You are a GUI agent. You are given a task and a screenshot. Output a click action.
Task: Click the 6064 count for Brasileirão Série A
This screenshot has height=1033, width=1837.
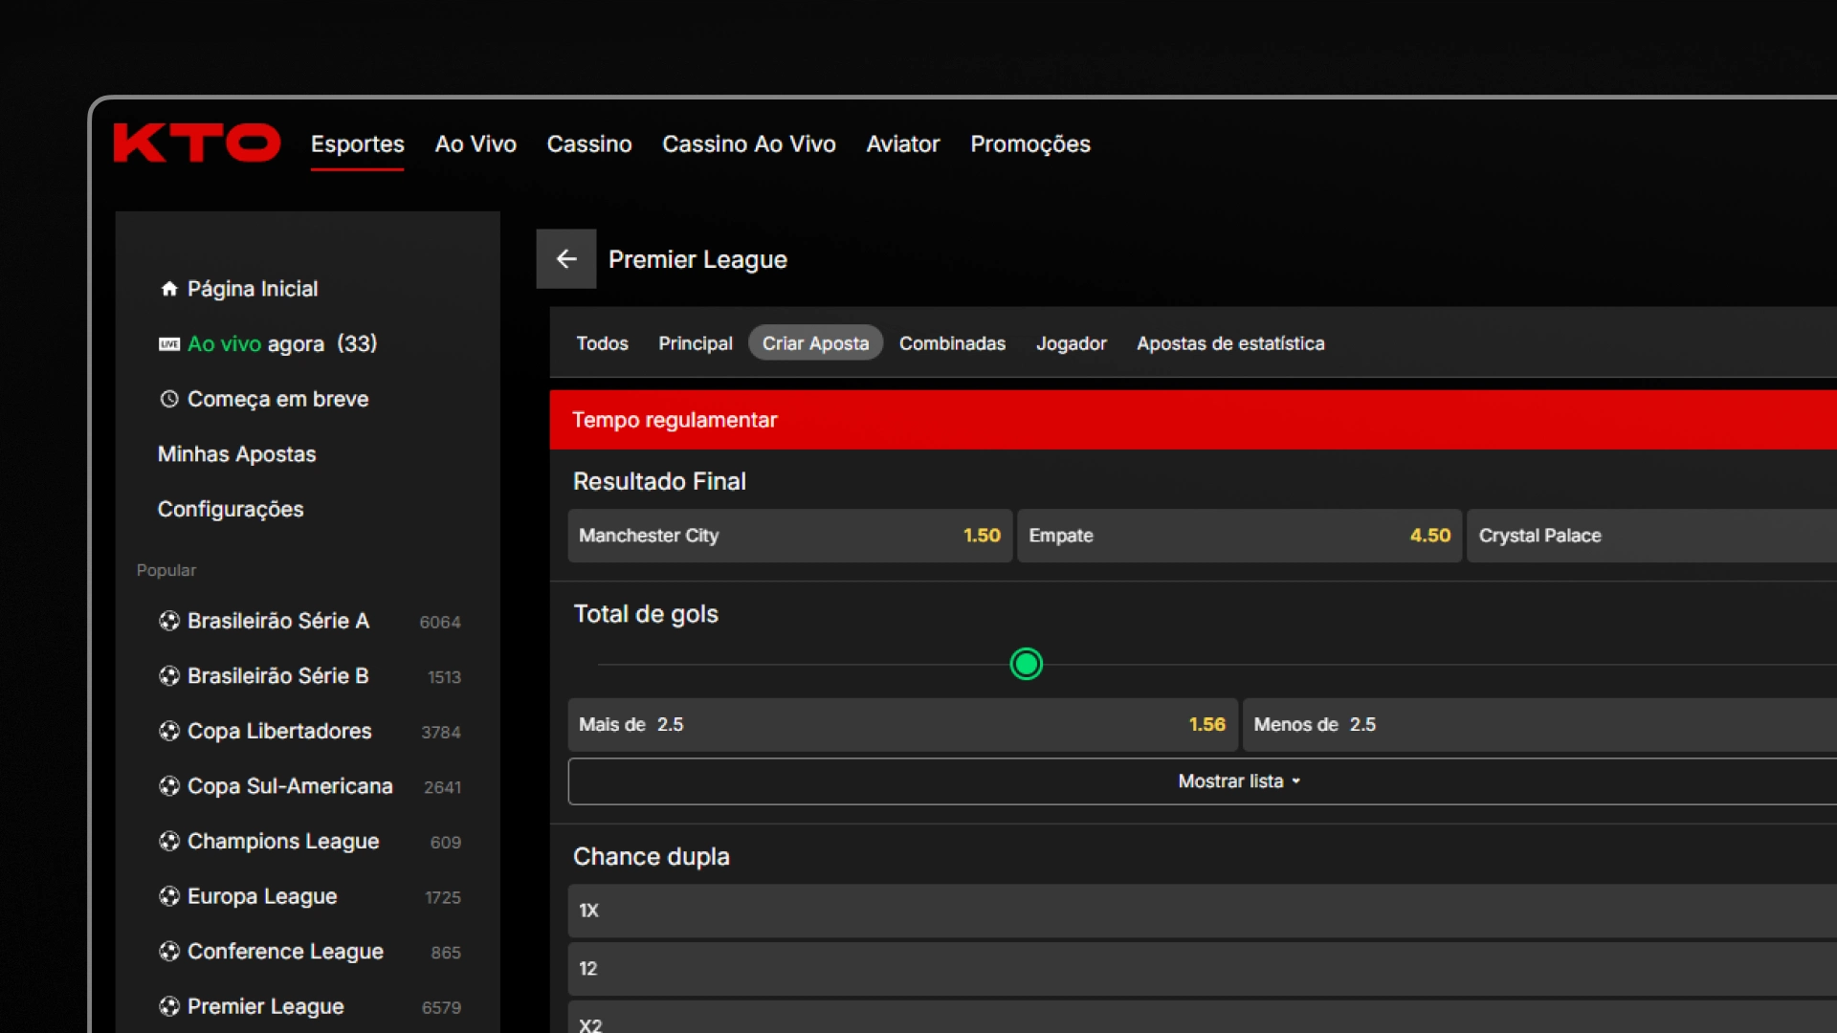440,623
